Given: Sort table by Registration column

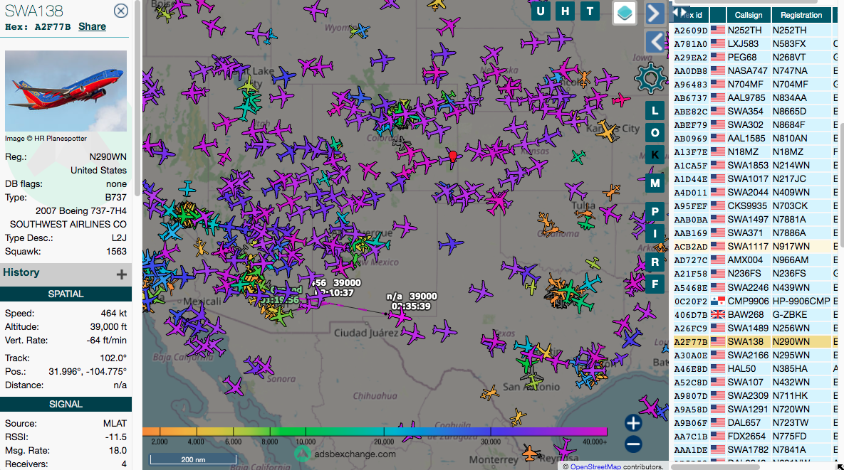Looking at the screenshot, I should (801, 15).
